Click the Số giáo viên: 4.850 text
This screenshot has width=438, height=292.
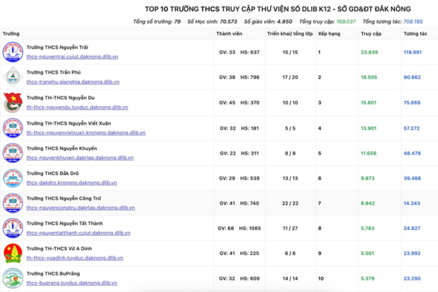268,22
